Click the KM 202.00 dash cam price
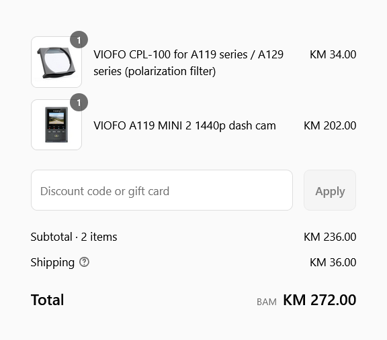The width and height of the screenshot is (387, 340). (x=330, y=125)
